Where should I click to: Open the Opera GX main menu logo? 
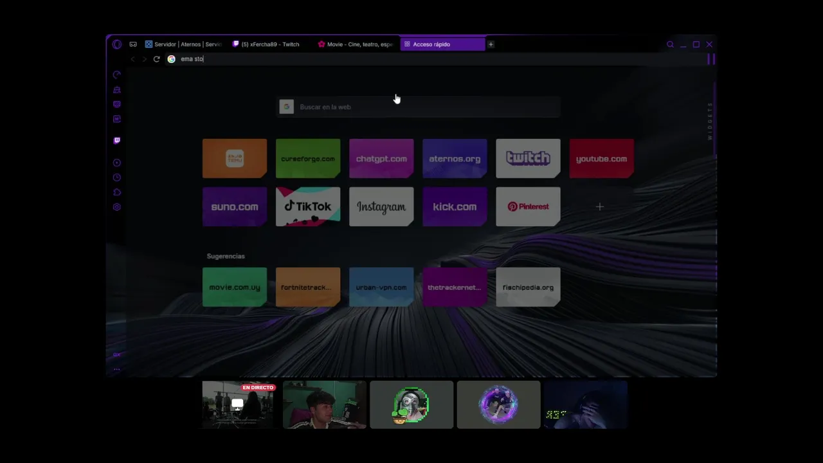(116, 44)
